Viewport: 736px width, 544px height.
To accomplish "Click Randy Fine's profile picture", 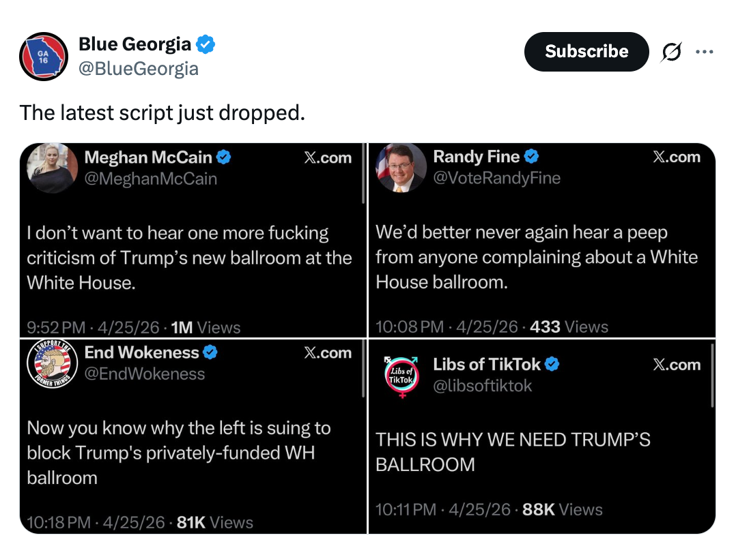I will click(x=400, y=168).
